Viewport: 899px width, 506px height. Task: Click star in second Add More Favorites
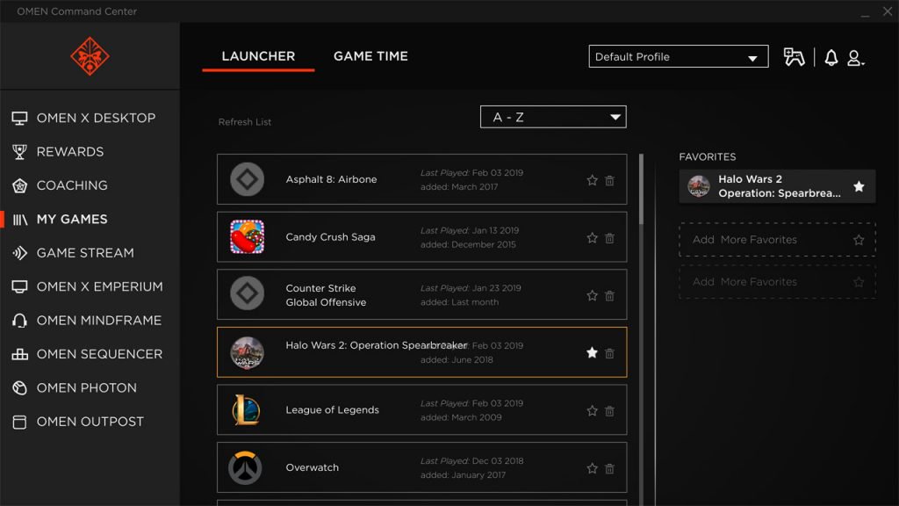859,282
